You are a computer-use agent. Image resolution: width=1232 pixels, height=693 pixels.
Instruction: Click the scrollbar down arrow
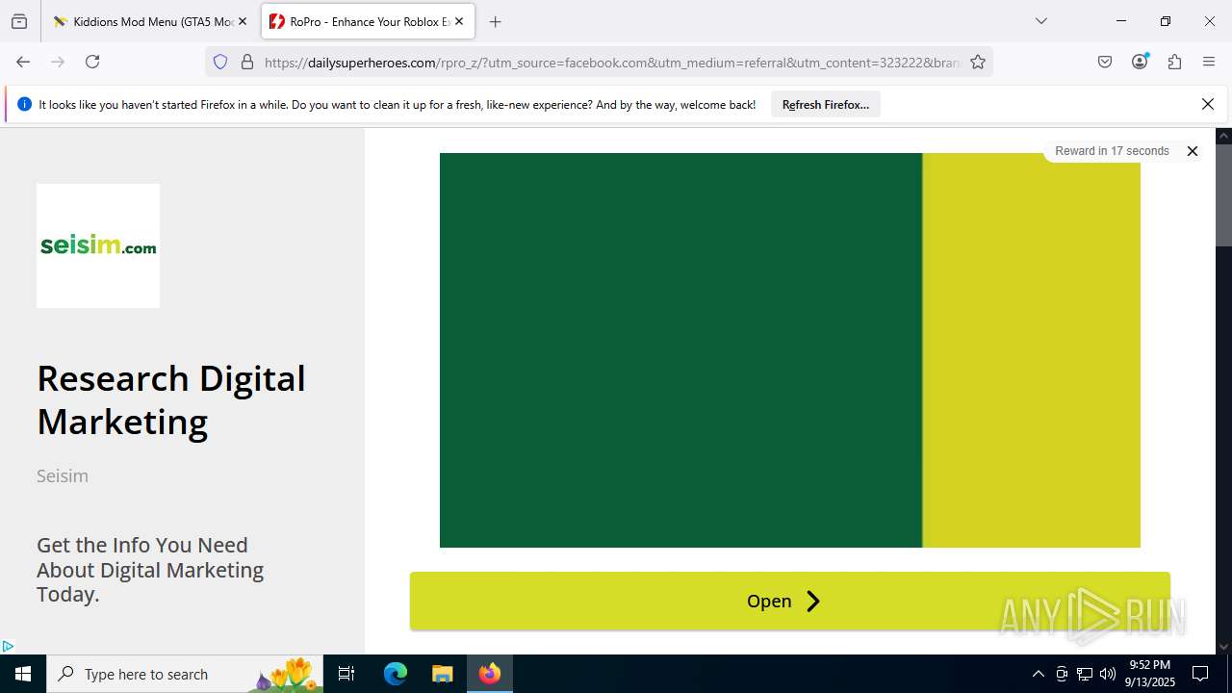coord(1223,647)
